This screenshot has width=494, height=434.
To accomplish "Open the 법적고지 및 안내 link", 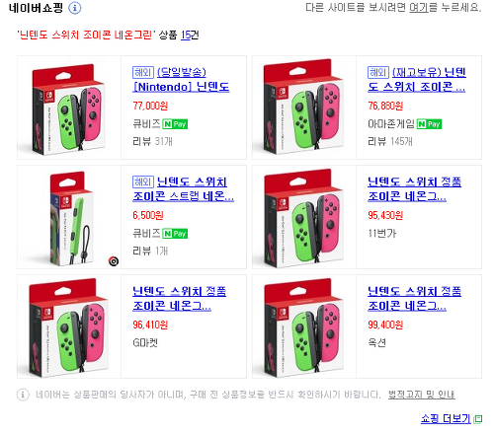I will click(422, 395).
